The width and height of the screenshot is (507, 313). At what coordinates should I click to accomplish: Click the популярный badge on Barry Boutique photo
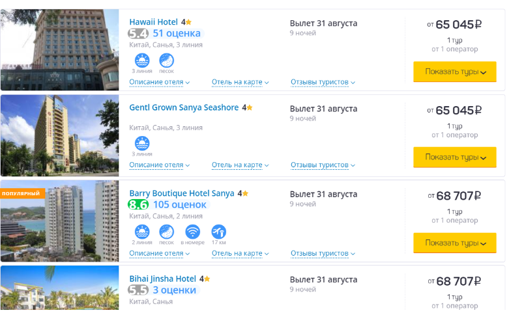tap(22, 193)
